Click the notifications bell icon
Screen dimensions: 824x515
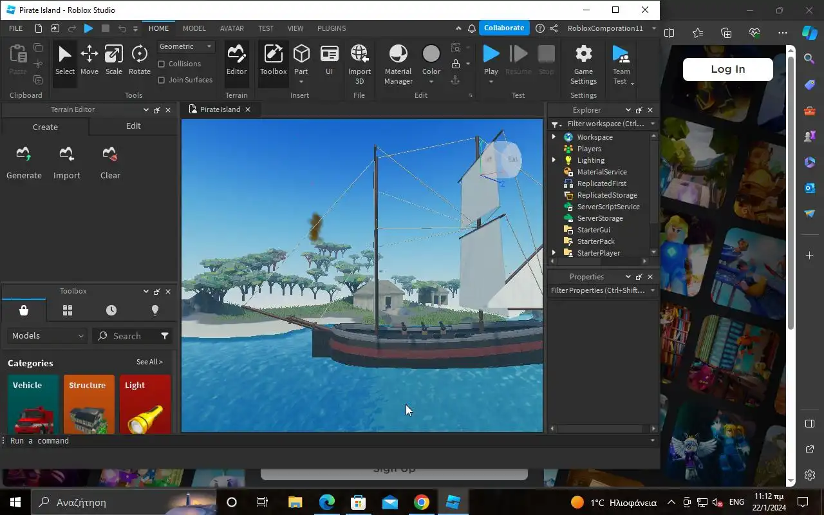(x=472, y=28)
